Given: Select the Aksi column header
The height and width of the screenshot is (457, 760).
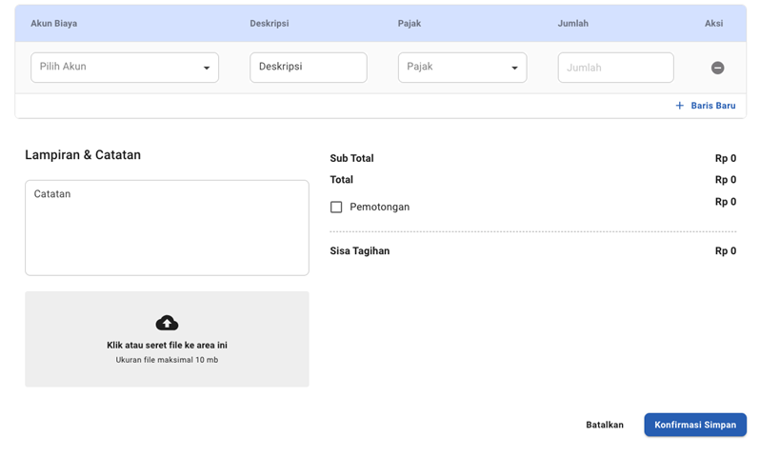Looking at the screenshot, I should point(713,24).
